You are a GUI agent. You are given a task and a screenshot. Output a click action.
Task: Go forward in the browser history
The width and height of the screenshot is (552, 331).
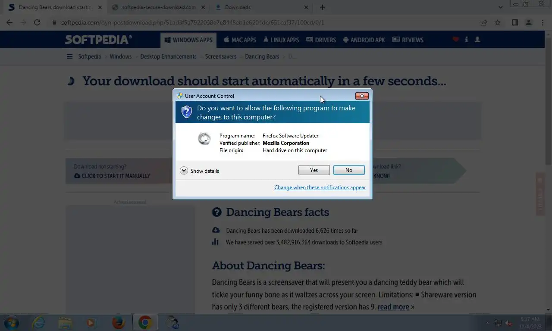[23, 22]
